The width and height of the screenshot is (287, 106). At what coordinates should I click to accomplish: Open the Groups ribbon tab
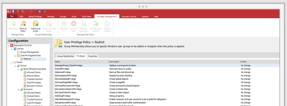63,17
